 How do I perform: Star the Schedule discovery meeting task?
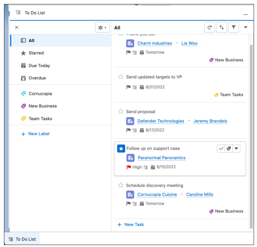[121, 185]
